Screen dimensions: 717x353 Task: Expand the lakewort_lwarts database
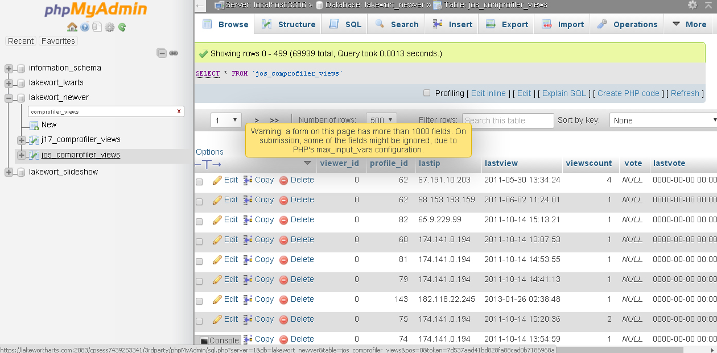pyautogui.click(x=9, y=83)
